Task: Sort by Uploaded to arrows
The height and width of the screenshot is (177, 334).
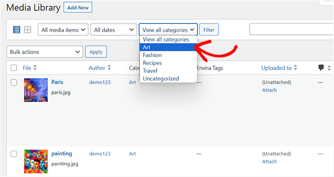Action: point(296,67)
